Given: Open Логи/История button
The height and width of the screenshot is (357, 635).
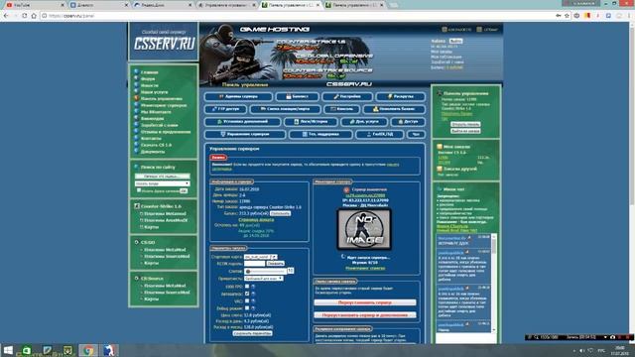Looking at the screenshot, I should [311, 122].
